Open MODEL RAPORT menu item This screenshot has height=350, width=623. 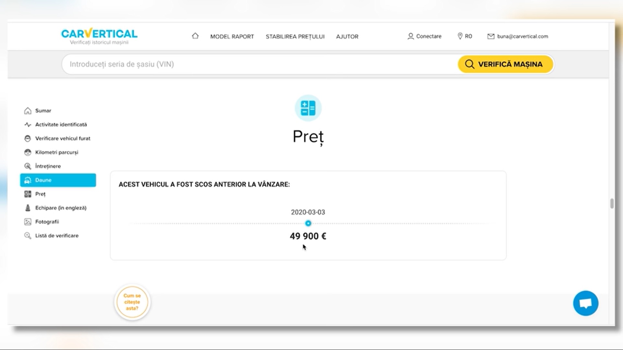click(x=232, y=37)
